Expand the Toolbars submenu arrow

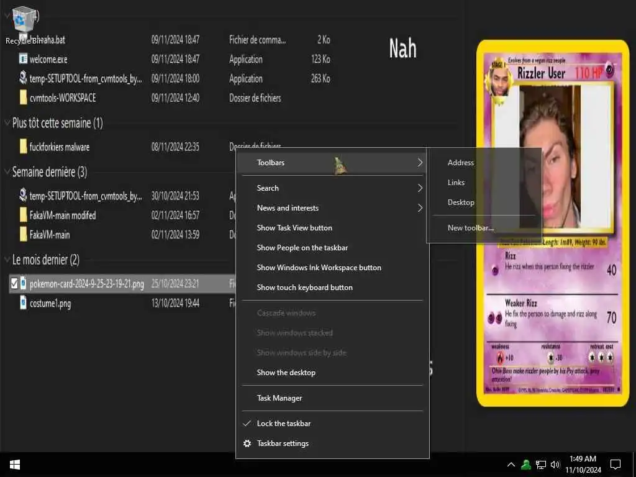click(420, 163)
